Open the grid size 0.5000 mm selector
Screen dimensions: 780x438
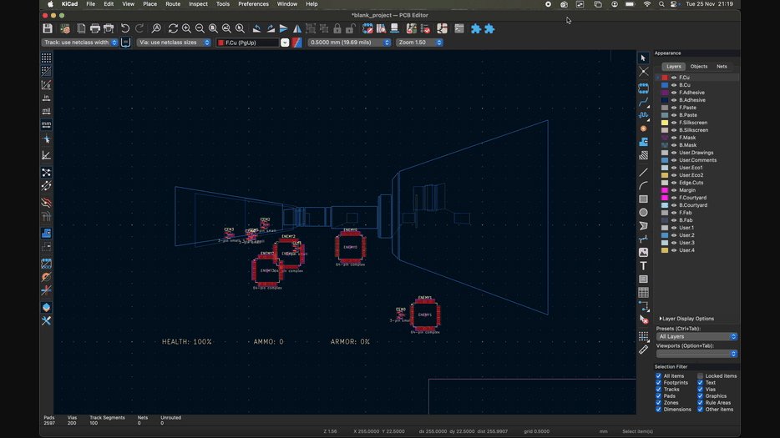(x=349, y=43)
